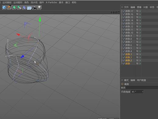Click the 约束角度 field stepper arrows
The height and width of the screenshot is (119, 158).
tap(143, 92)
